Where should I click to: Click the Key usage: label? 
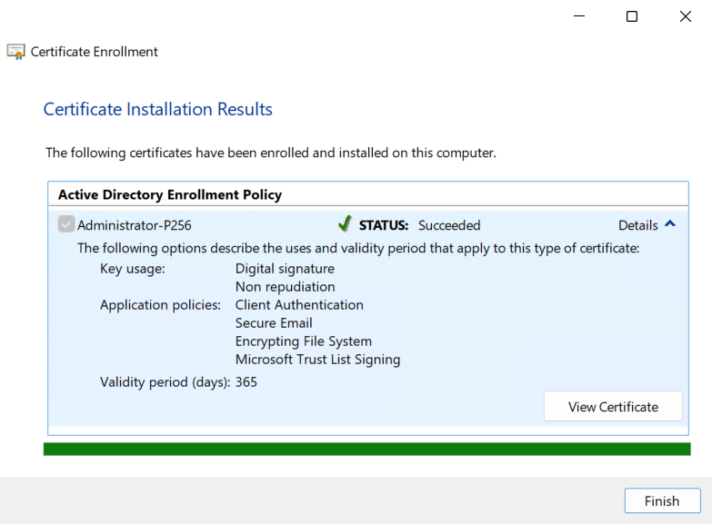point(133,269)
